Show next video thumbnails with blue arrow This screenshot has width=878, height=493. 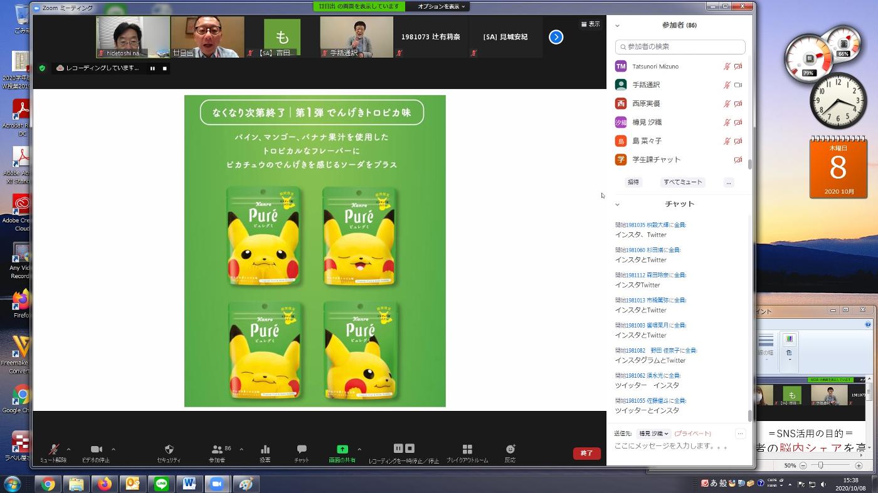[556, 37]
